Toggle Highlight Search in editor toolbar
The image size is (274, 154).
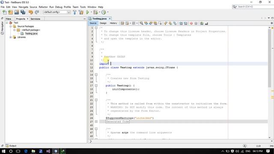(x=155, y=23)
